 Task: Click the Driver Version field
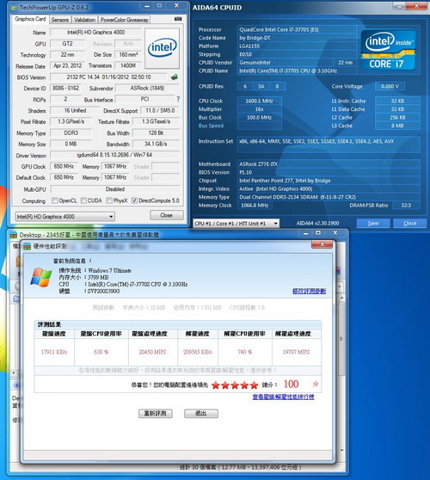[x=114, y=155]
